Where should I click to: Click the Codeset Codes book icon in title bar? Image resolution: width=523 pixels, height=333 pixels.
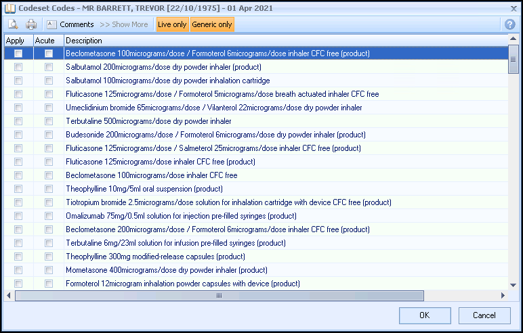pyautogui.click(x=8, y=8)
